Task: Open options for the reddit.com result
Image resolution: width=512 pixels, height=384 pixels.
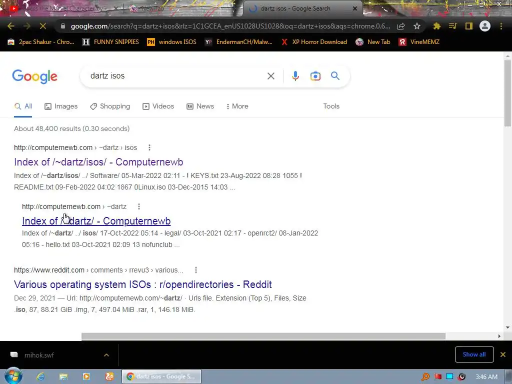Action: pyautogui.click(x=195, y=270)
